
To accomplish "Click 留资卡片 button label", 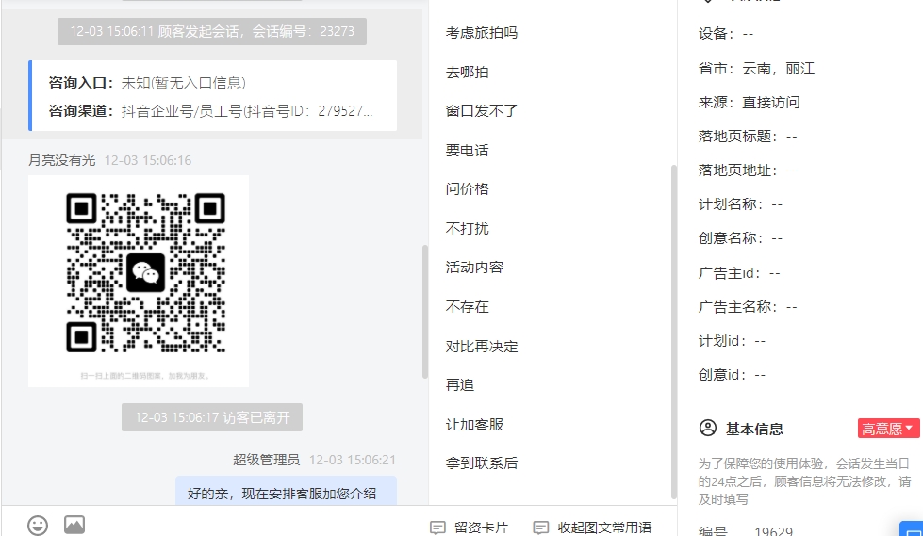I will click(481, 528).
